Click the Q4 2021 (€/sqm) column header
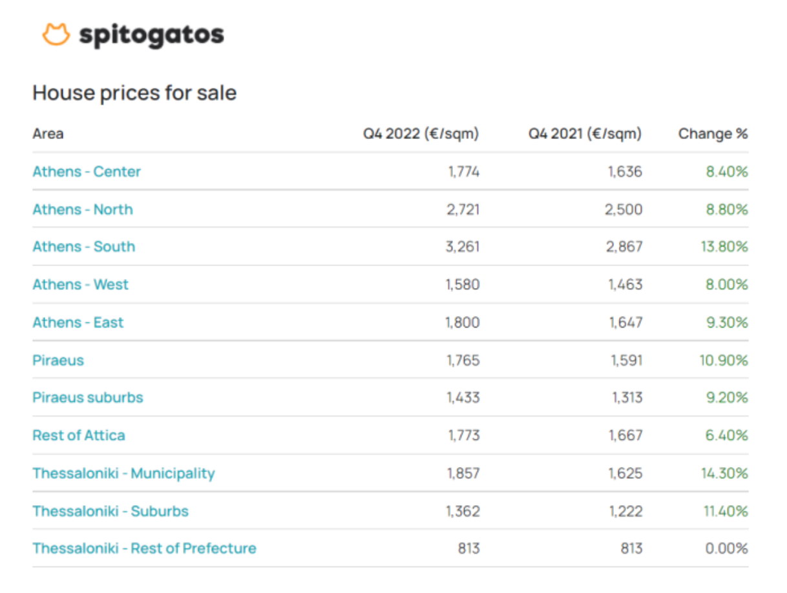 tap(585, 134)
